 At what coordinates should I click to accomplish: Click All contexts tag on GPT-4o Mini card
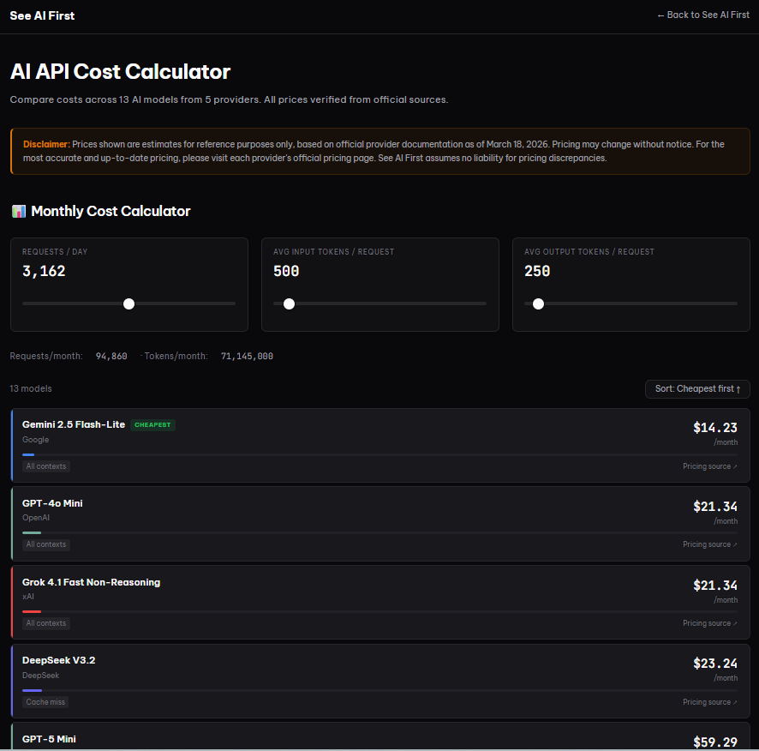[46, 544]
